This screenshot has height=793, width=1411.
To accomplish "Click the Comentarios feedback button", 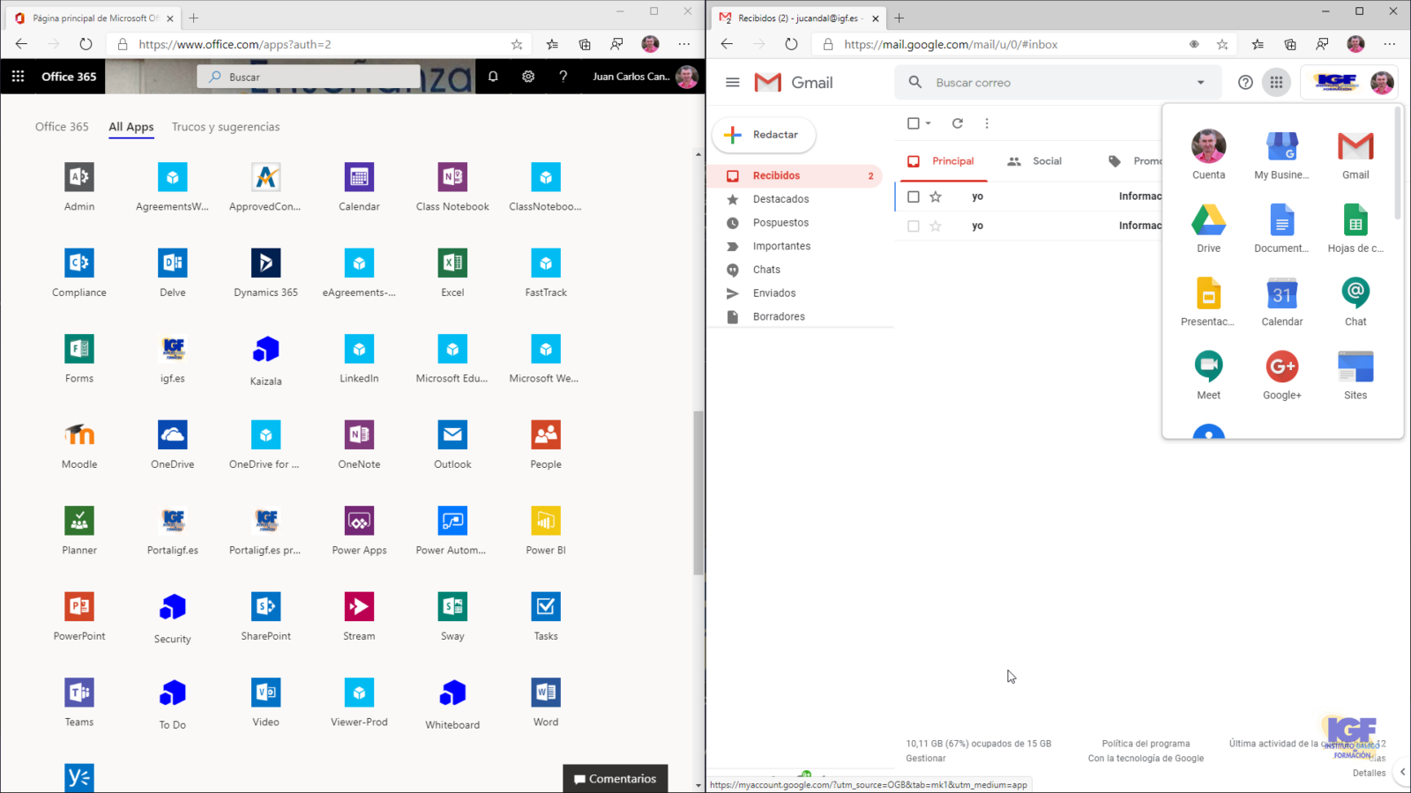I will click(616, 779).
